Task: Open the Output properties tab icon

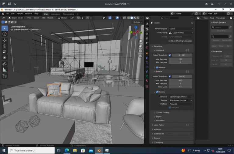Action: (x=147, y=34)
